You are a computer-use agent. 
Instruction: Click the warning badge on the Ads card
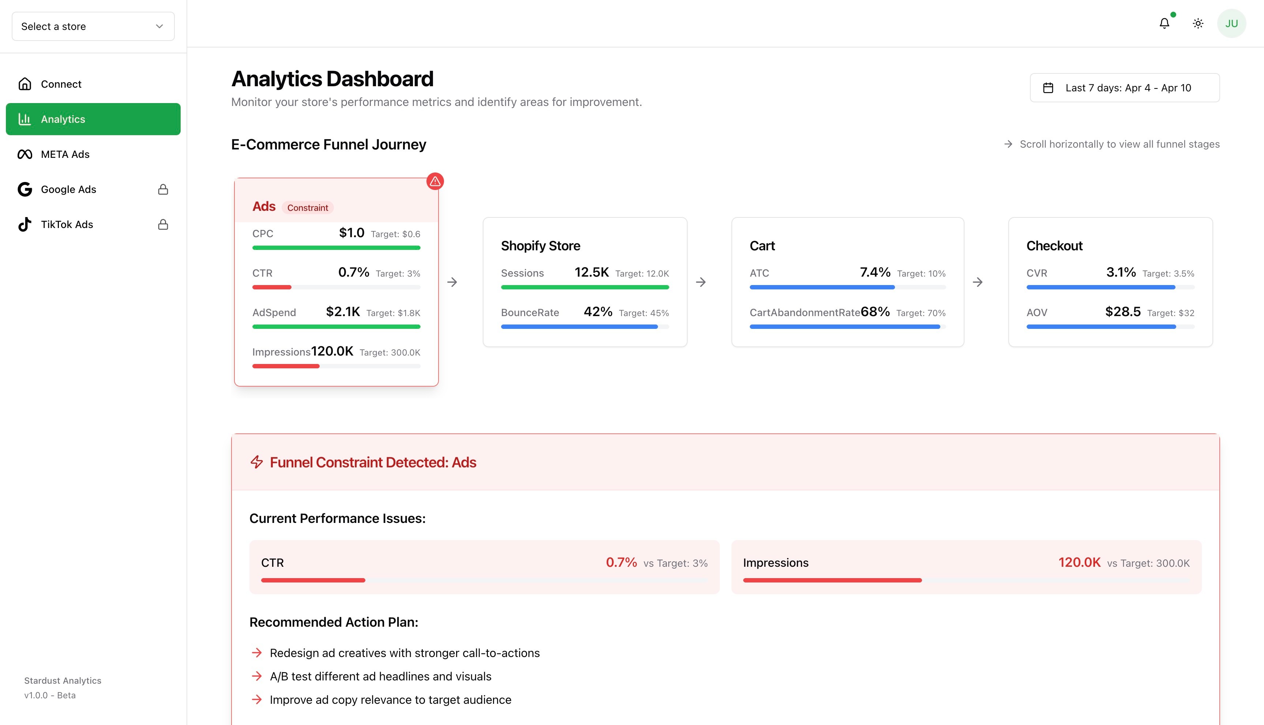(435, 181)
